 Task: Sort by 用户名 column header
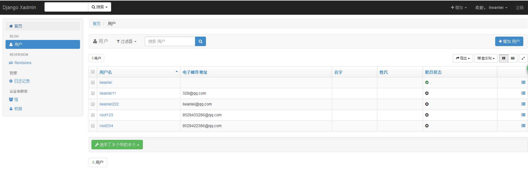pos(106,72)
